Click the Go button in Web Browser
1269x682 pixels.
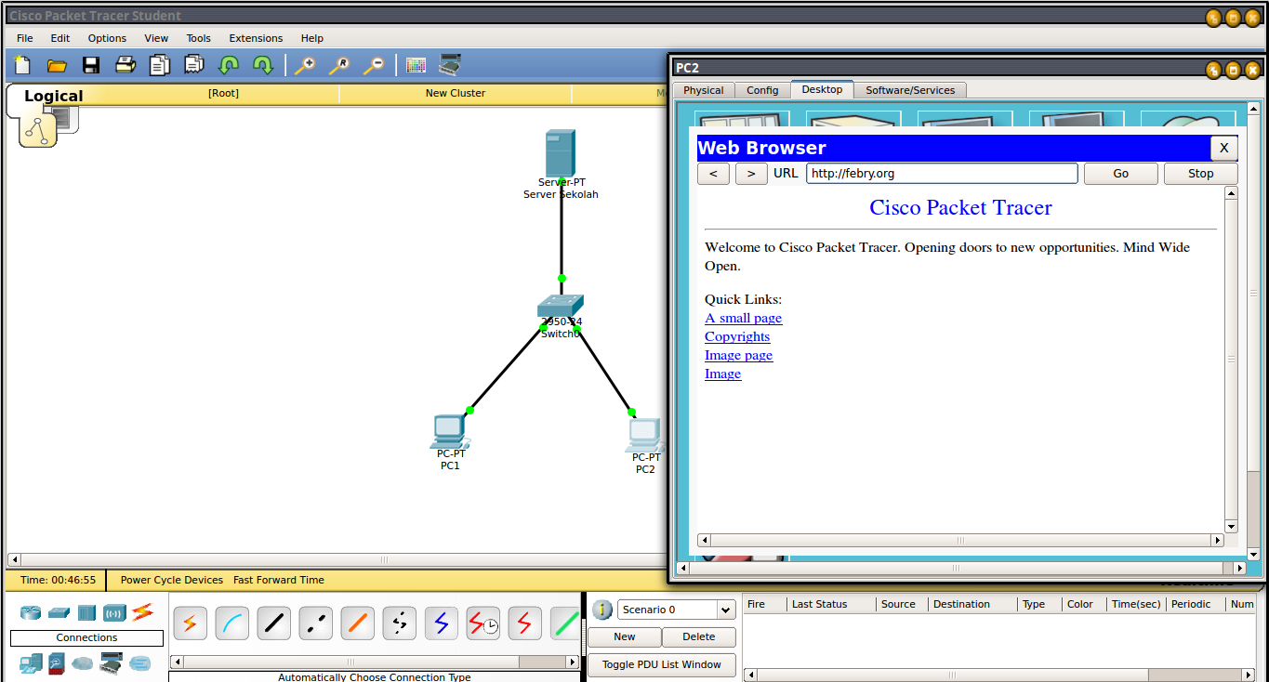point(1121,174)
